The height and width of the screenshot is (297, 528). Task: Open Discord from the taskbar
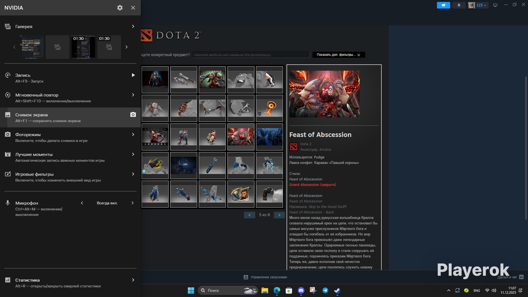(301, 290)
